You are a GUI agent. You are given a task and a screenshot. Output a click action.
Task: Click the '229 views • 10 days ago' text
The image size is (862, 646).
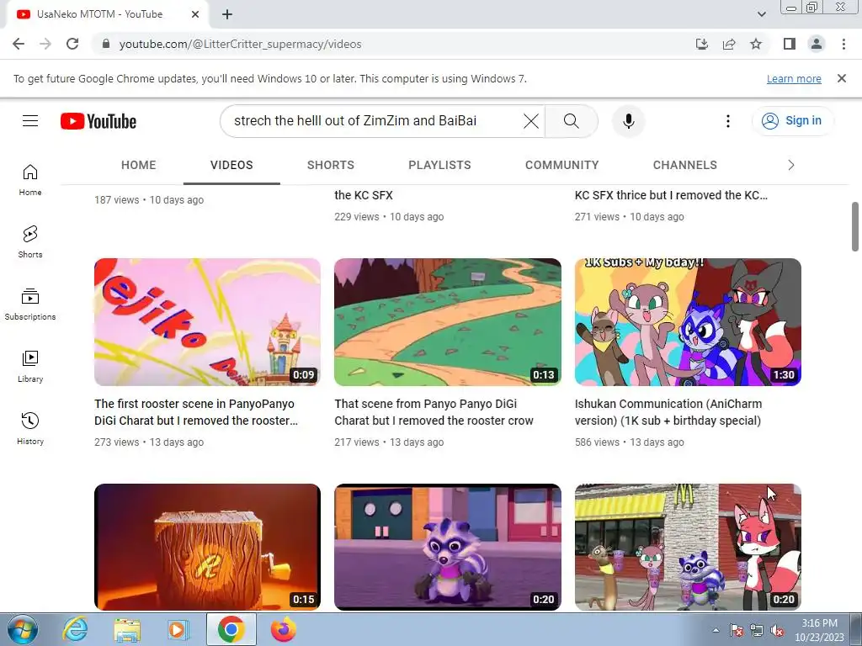[389, 217]
